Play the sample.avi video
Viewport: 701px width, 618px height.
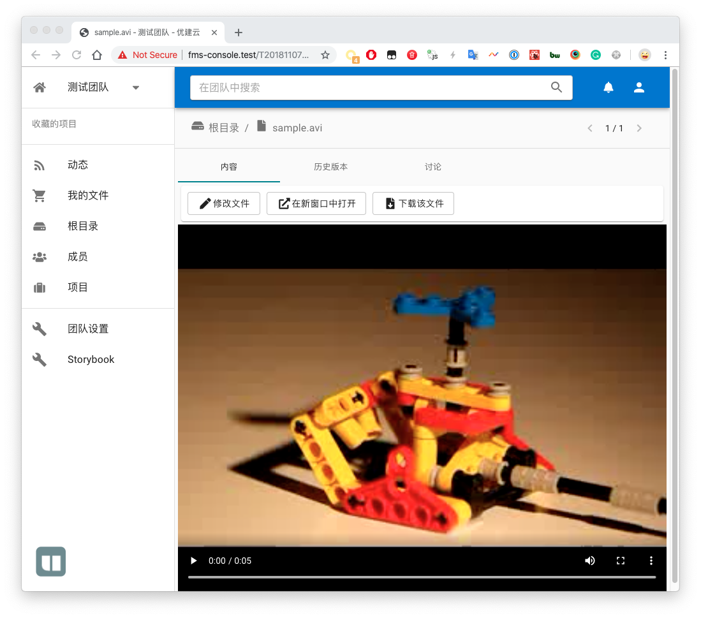[x=193, y=561]
